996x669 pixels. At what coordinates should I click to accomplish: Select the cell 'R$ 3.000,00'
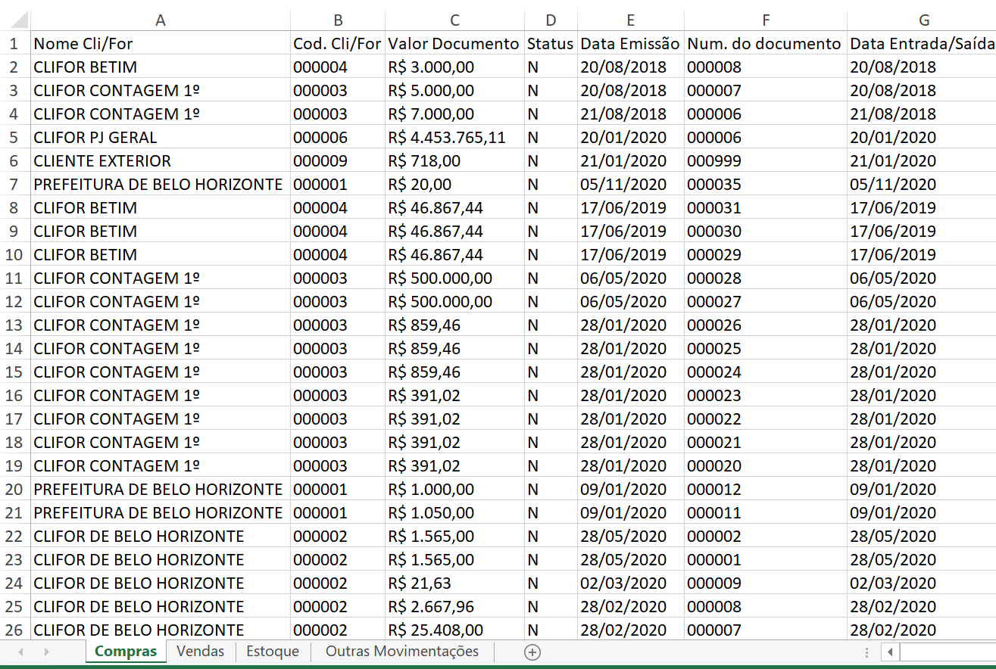click(x=454, y=67)
